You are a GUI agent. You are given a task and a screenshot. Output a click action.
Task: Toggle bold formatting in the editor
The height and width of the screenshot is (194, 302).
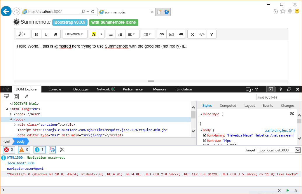(36, 34)
